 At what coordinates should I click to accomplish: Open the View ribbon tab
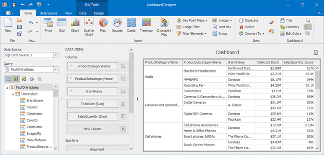pos(68,13)
